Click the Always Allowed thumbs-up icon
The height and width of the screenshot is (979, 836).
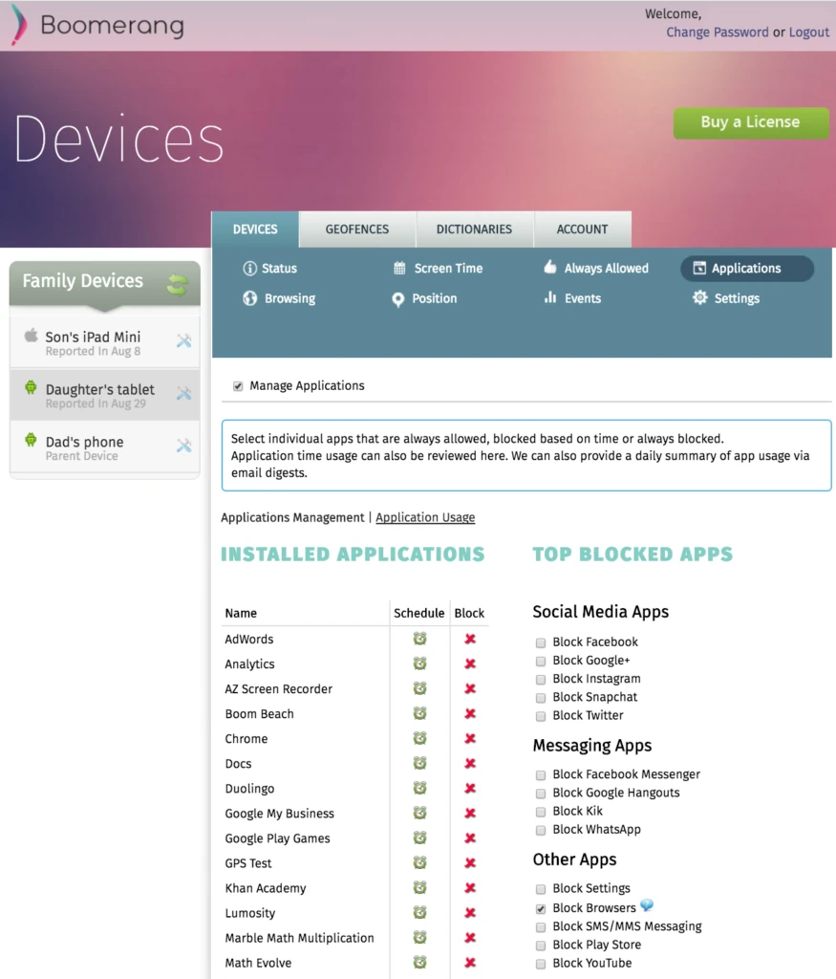[x=549, y=269]
